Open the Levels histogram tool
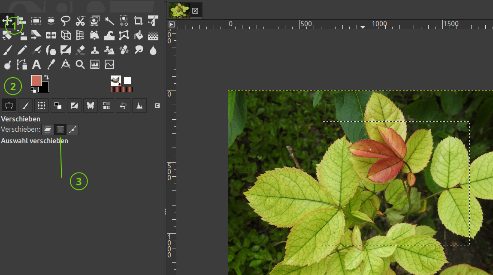 click(95, 65)
